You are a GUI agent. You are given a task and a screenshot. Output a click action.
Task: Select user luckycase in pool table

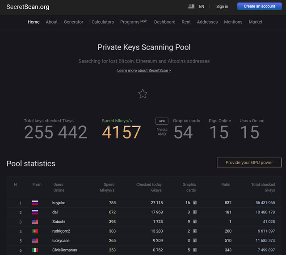click(x=61, y=240)
